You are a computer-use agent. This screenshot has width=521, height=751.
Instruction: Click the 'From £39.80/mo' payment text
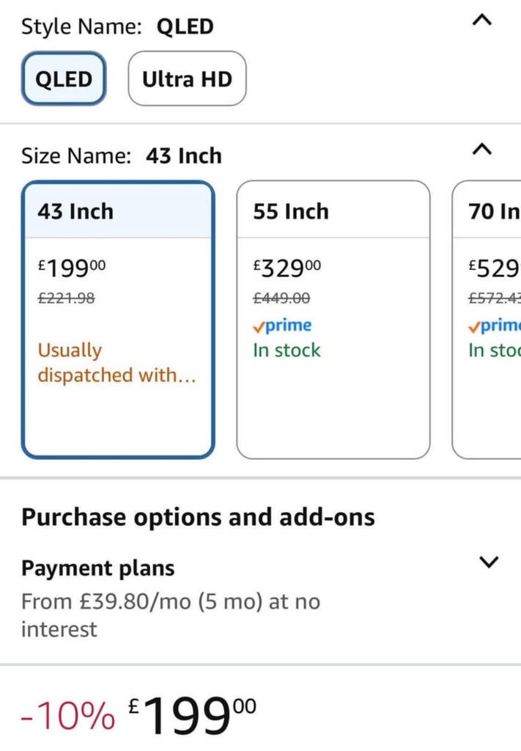171,615
